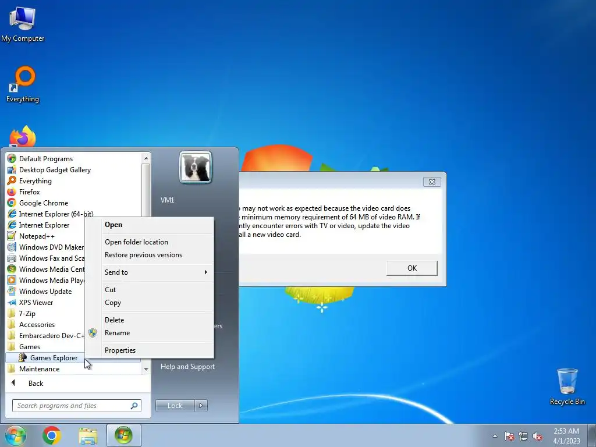Open Recycle Bin on the desktop
596x447 pixels.
567,386
